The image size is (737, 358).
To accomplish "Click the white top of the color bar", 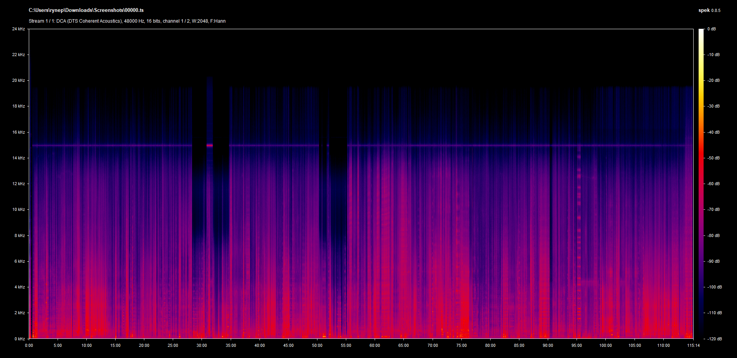I will [701, 31].
